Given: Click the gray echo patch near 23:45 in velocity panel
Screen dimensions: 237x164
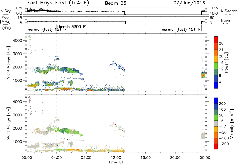Looking at the screenshot, I should pos(203,135).
